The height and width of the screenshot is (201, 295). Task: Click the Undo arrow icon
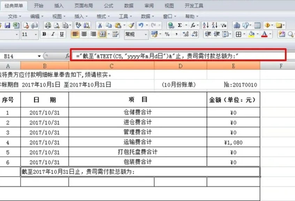(141, 25)
